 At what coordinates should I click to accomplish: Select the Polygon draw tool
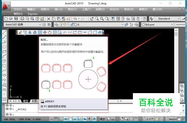4,47
